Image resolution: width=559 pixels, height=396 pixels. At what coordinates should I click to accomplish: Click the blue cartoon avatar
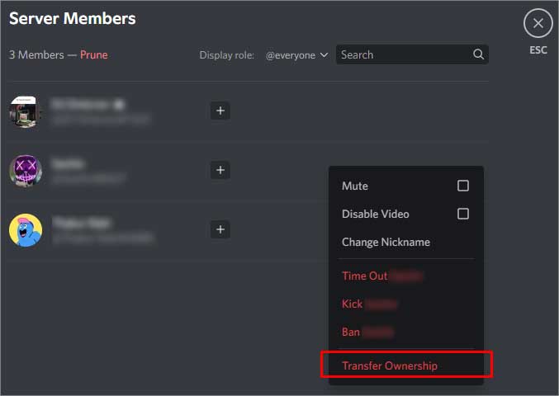click(26, 230)
